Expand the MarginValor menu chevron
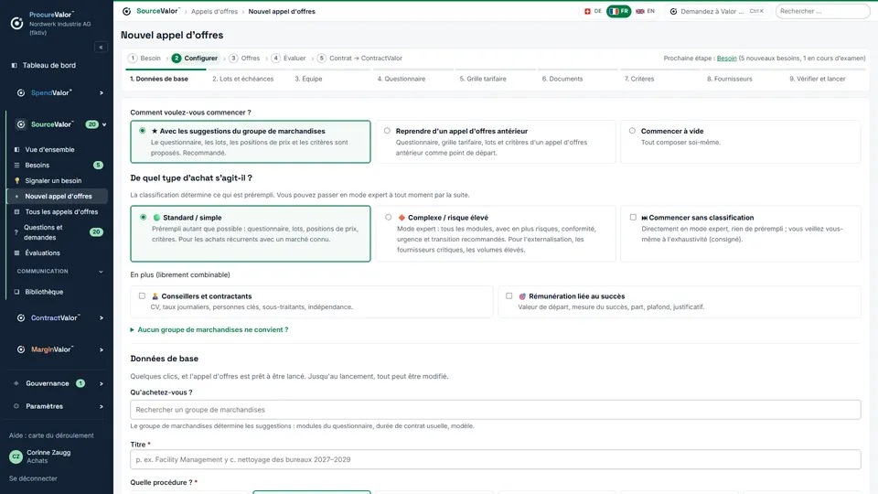Viewport: 878px width, 494px height. pyautogui.click(x=102, y=349)
